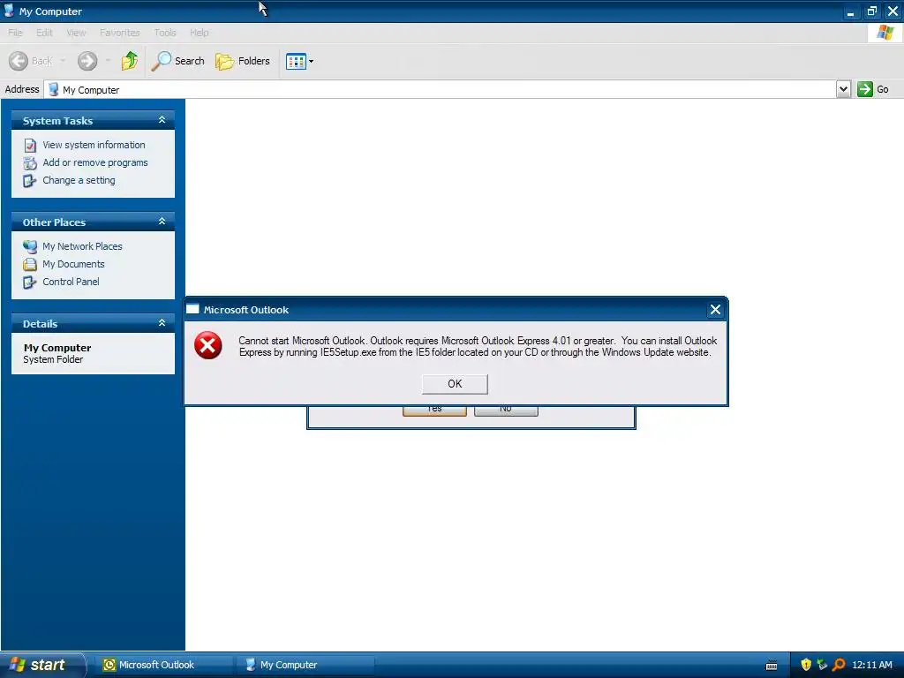Open My Network Places link
Image resolution: width=904 pixels, height=678 pixels.
point(82,246)
